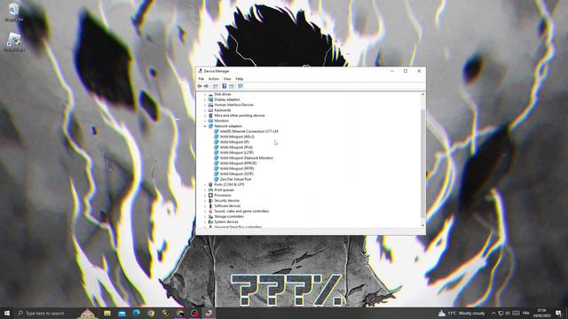Click the vertical scrollbar thumb in Device Manager

(x=422, y=164)
